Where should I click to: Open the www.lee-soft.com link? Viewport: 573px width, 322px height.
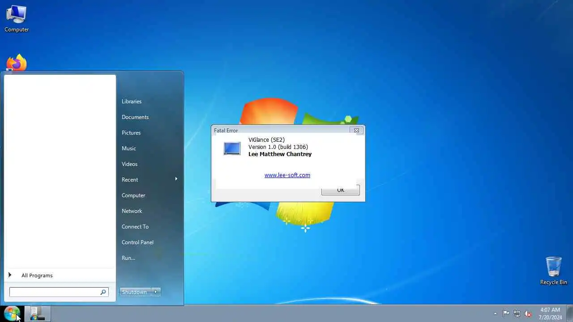coord(287,175)
